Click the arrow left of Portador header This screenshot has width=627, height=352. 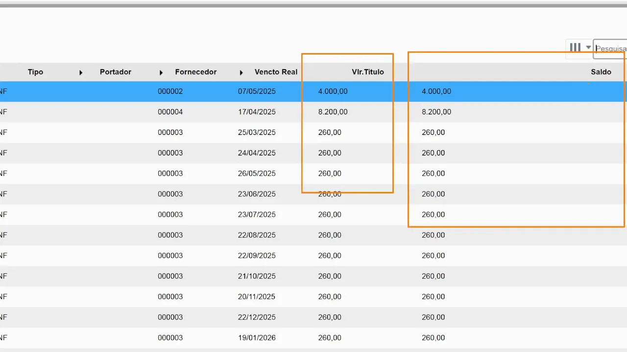[81, 72]
